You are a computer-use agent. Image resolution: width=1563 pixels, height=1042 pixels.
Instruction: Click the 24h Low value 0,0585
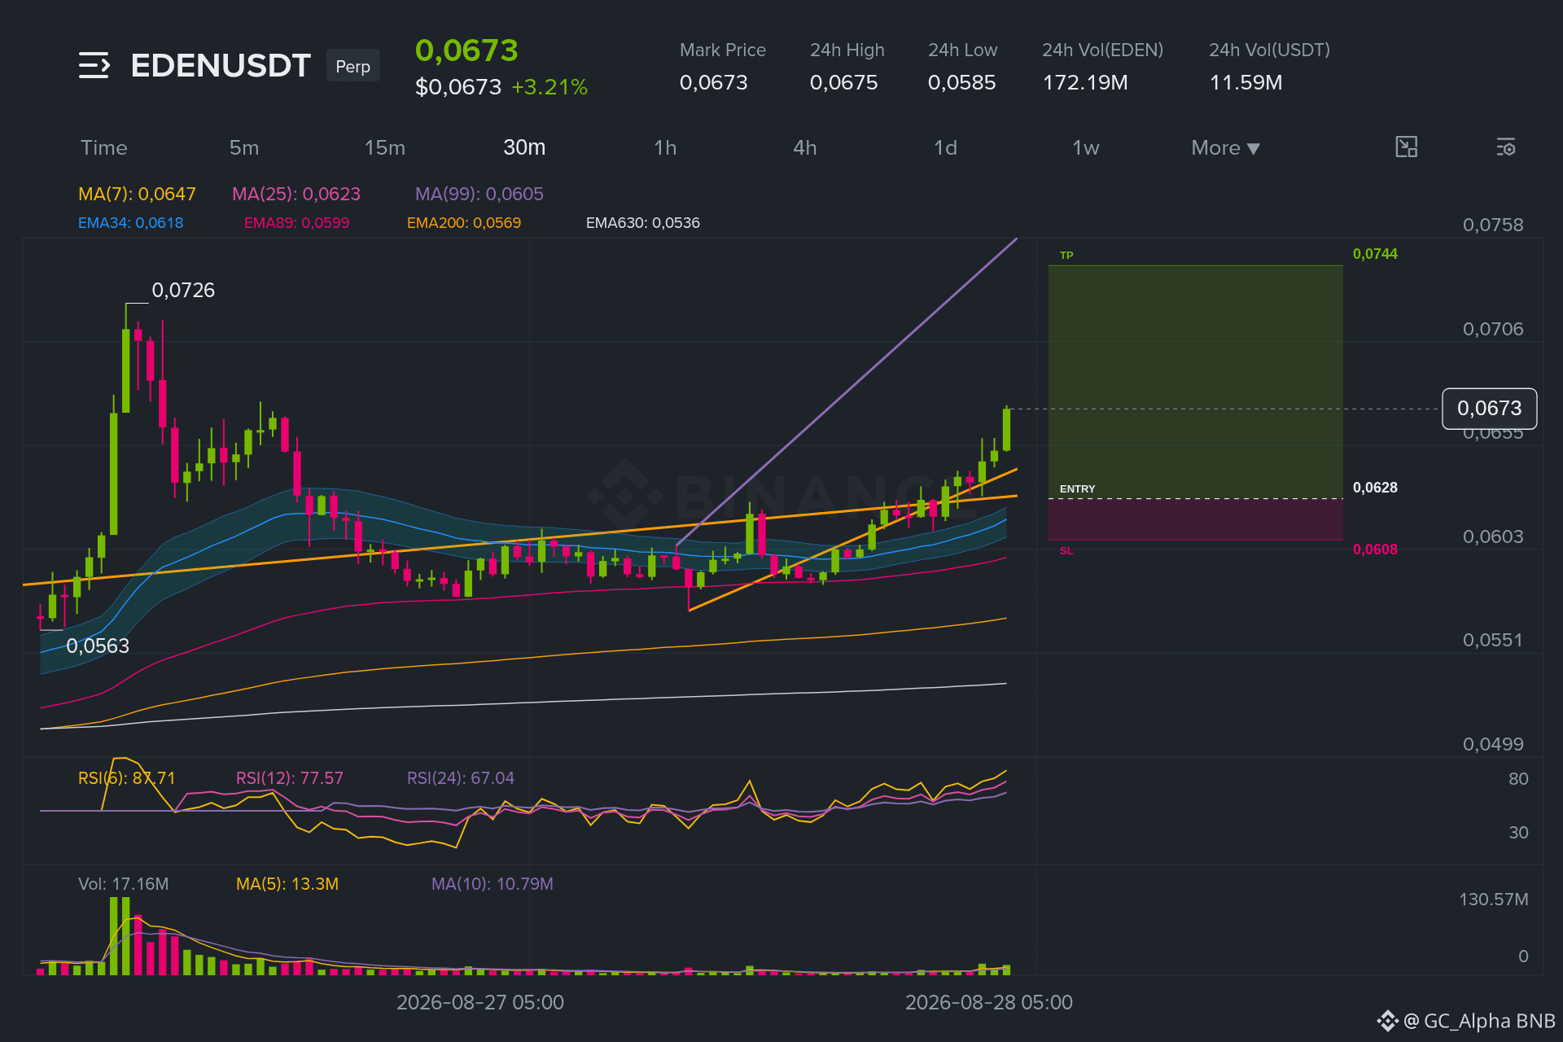(x=961, y=83)
